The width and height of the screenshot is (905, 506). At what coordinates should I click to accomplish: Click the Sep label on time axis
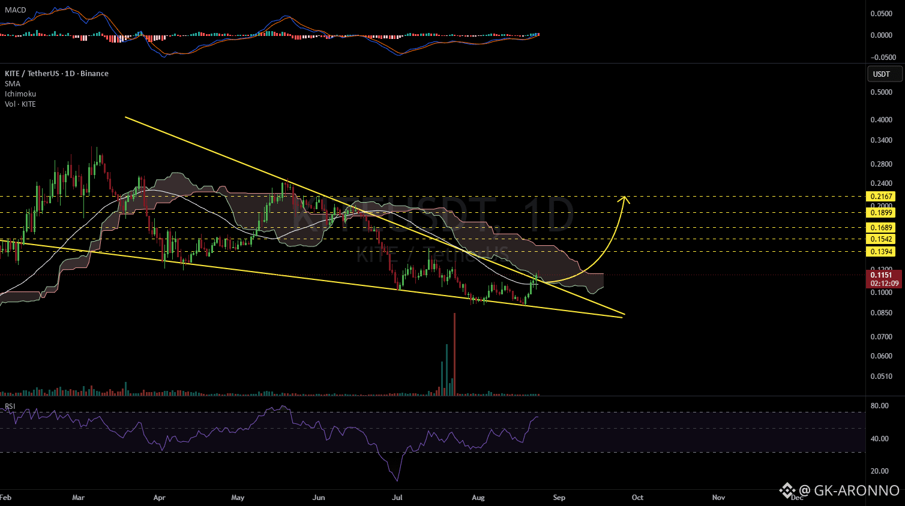(559, 498)
